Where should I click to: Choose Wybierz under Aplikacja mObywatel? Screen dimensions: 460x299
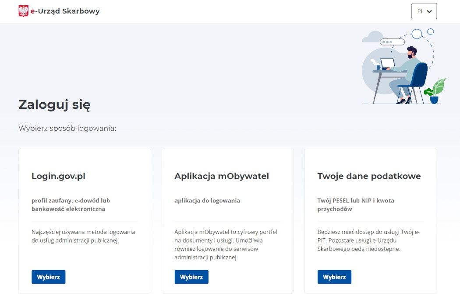tap(191, 277)
